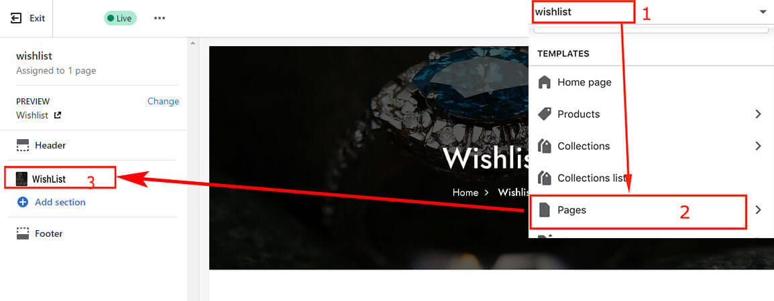
Task: Click the WishList section thumbnail
Action: tap(21, 179)
